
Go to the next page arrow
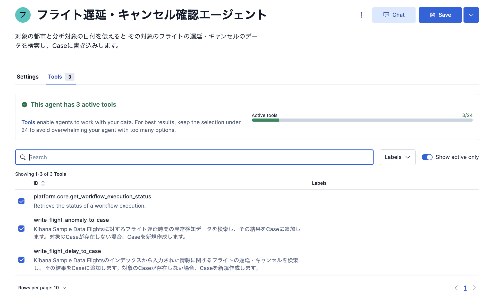pos(474,288)
